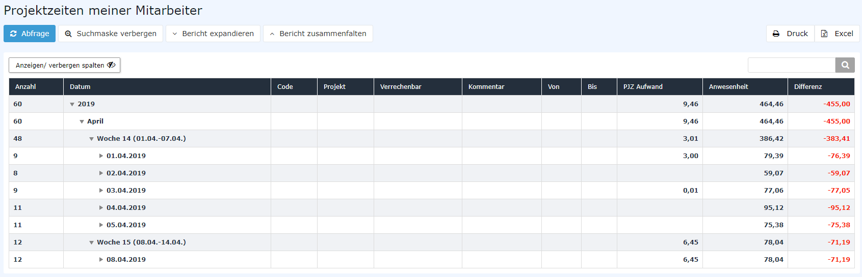Click Differenz value -383,41
The height and width of the screenshot is (277, 862).
coord(837,139)
